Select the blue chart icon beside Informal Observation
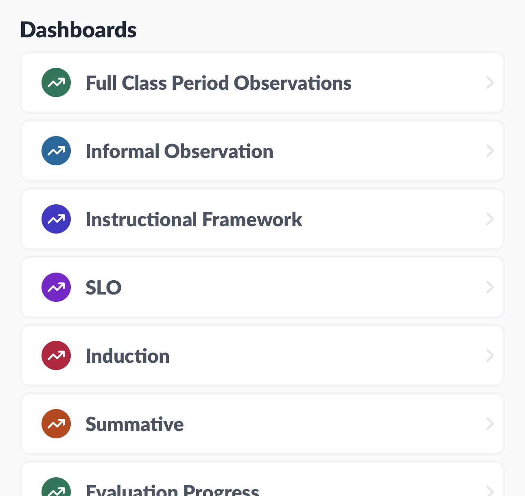The height and width of the screenshot is (496, 525). pos(56,151)
